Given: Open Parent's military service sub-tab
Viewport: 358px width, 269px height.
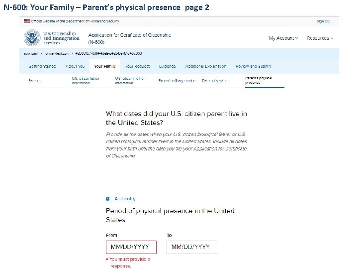Looking at the screenshot, I should pos(177,81).
